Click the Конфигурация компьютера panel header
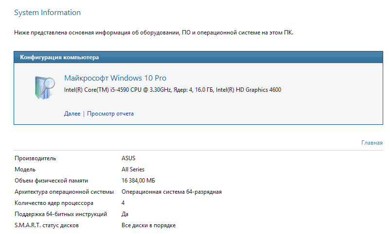The image size is (390, 234). point(59,58)
